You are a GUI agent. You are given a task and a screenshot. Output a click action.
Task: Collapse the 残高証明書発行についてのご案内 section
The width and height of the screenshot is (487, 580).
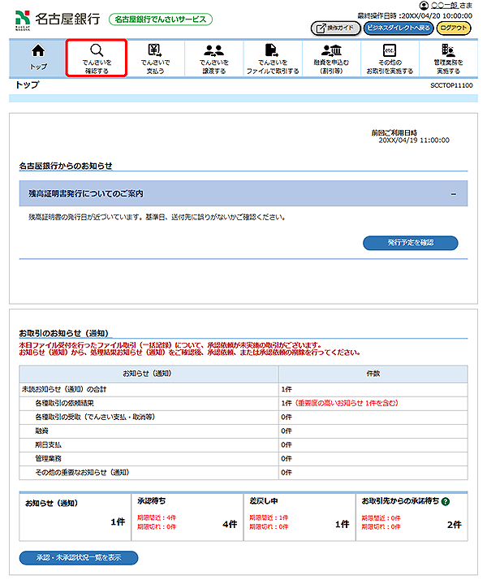point(453,194)
